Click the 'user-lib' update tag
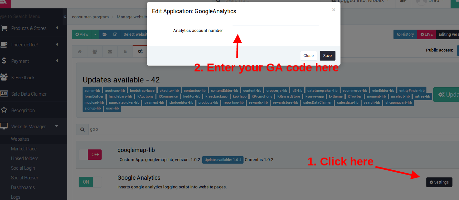Screen dimensions: 459x200 (x=113, y=108)
